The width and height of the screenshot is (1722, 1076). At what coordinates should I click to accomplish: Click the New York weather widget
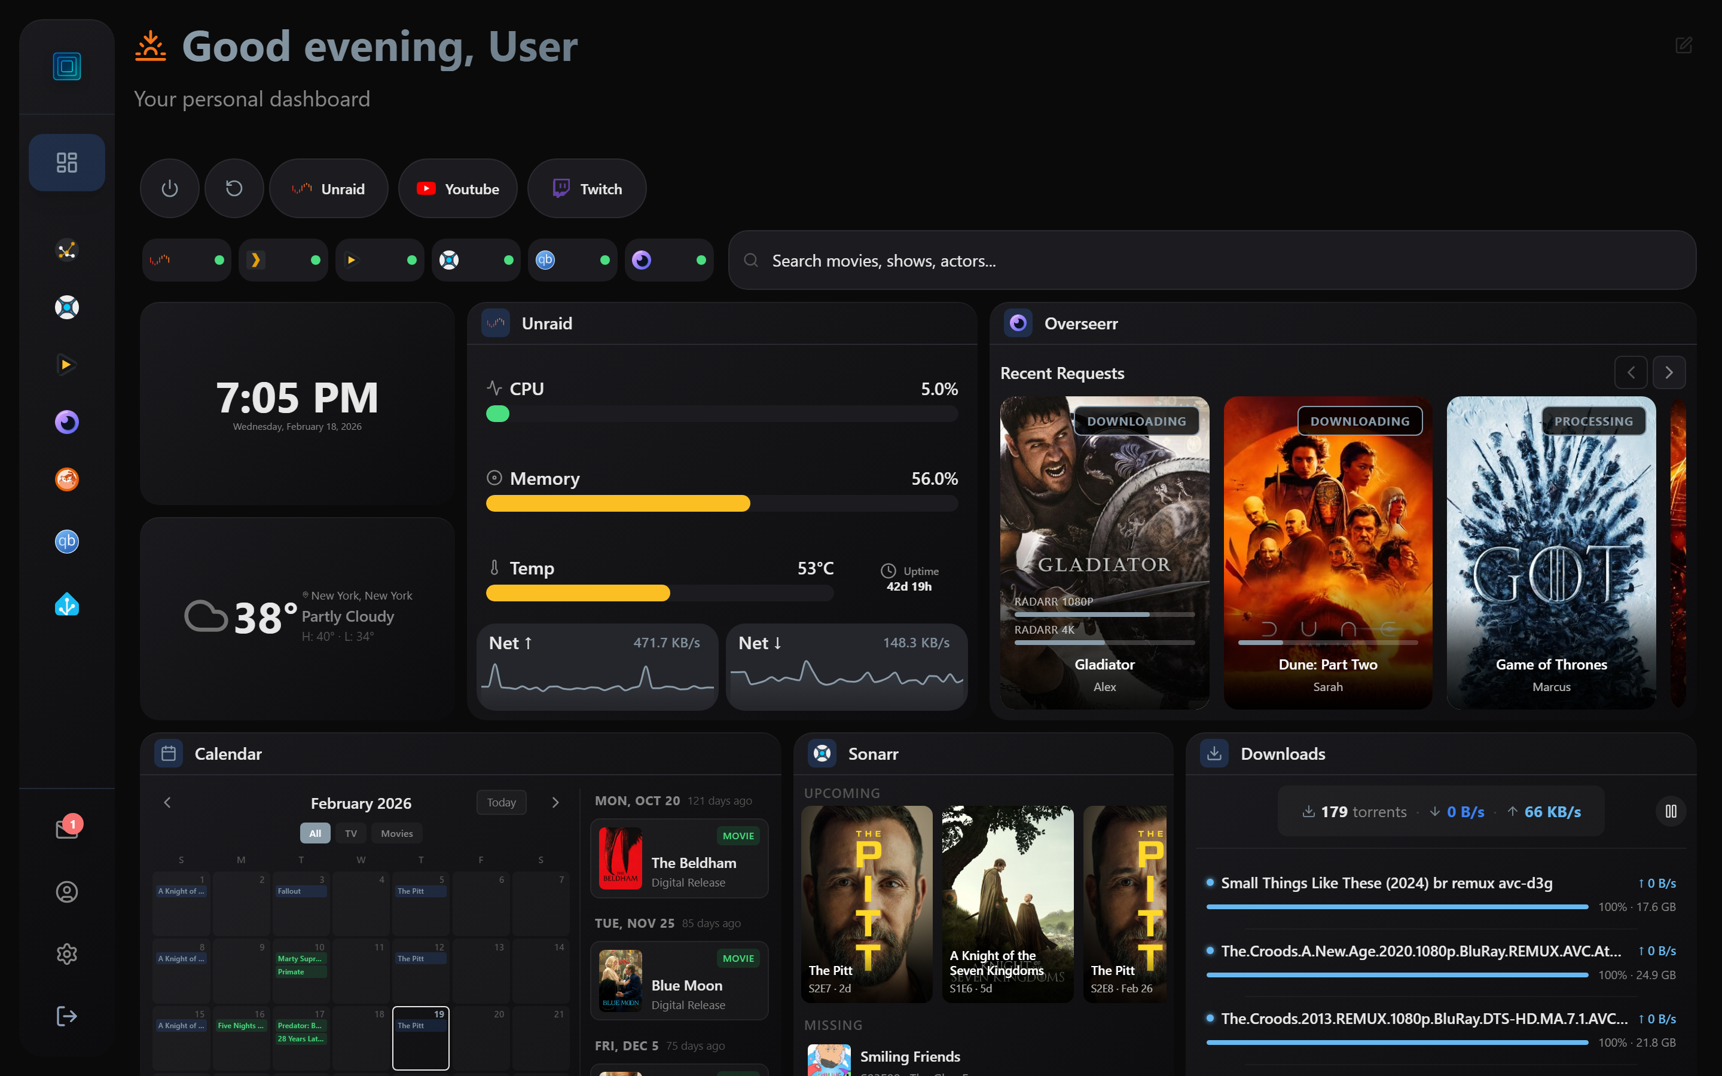(x=297, y=619)
